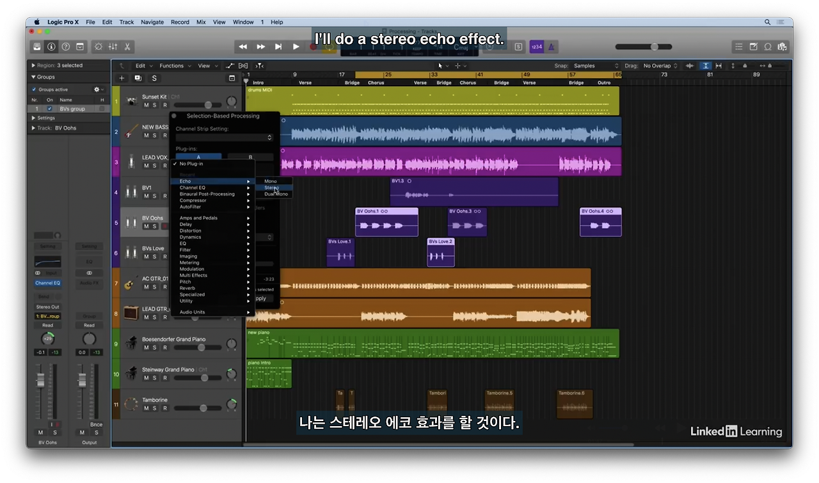Image resolution: width=819 pixels, height=483 pixels.
Task: Open the Drag No Overlap dropdown
Action: (x=660, y=66)
